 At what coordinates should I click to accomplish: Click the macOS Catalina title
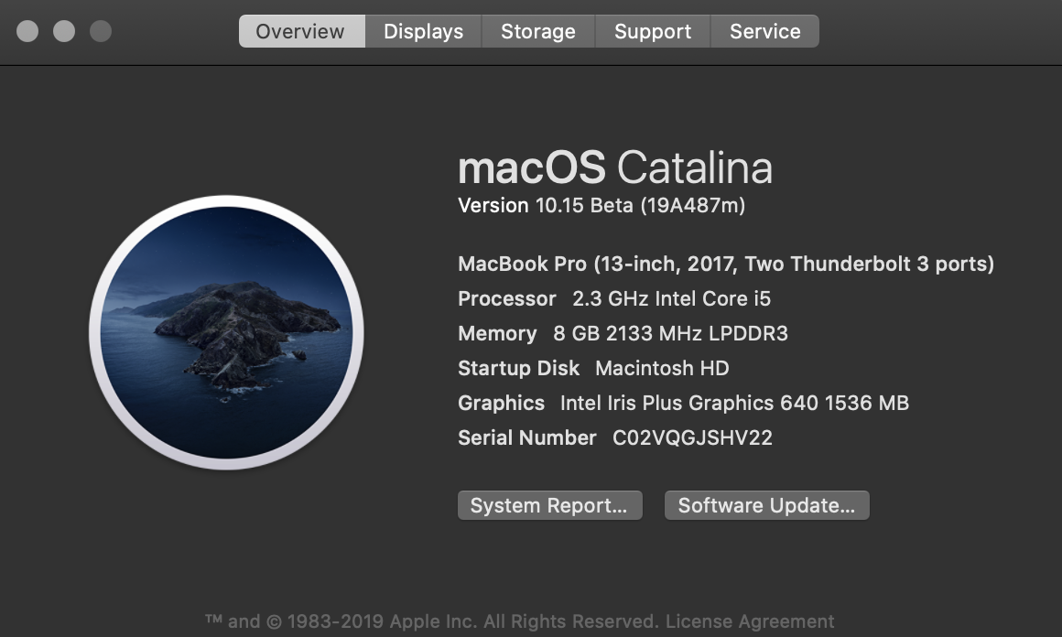point(615,168)
